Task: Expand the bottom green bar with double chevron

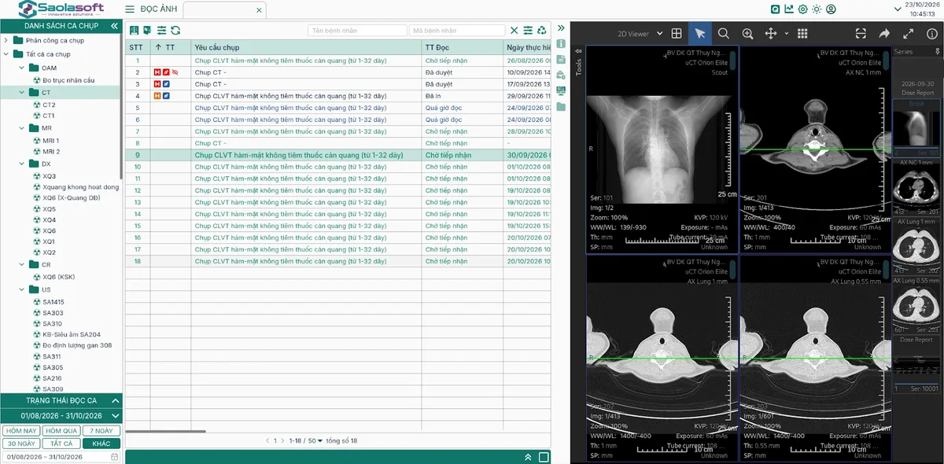Action: (x=528, y=457)
